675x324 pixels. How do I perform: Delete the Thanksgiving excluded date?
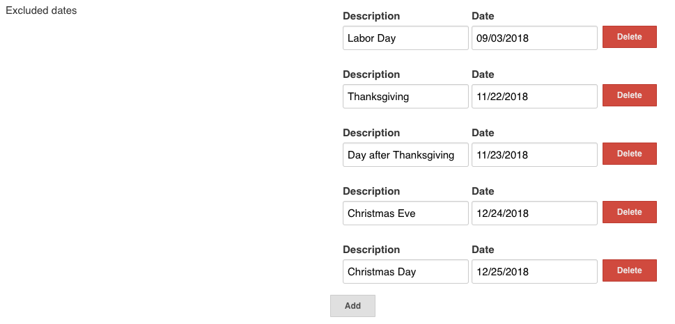point(629,95)
